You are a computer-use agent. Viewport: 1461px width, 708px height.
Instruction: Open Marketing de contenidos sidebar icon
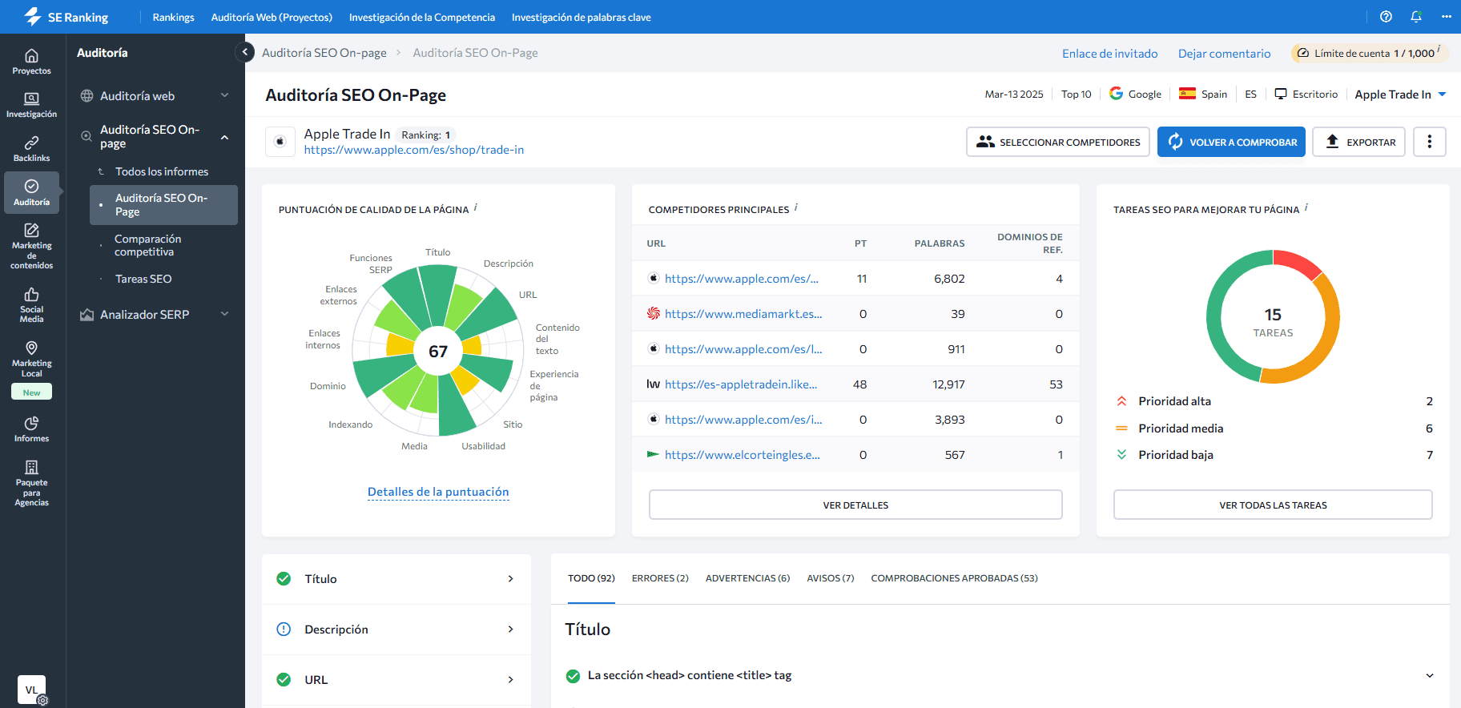(x=31, y=246)
